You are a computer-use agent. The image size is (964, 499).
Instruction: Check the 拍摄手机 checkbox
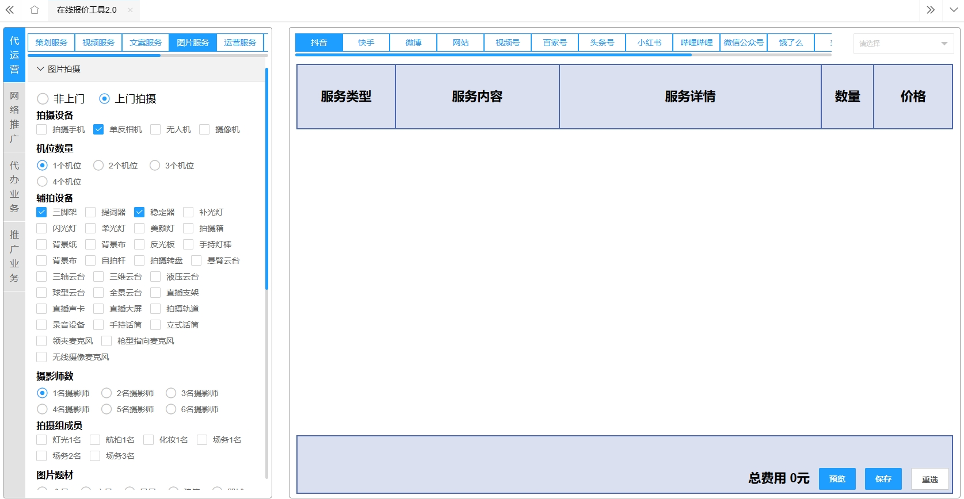(41, 129)
